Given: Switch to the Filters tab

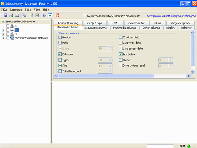Looking at the screenshot, I should point(158,23).
